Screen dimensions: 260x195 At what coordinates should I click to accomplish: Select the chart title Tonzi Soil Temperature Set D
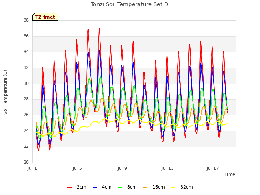130,4
